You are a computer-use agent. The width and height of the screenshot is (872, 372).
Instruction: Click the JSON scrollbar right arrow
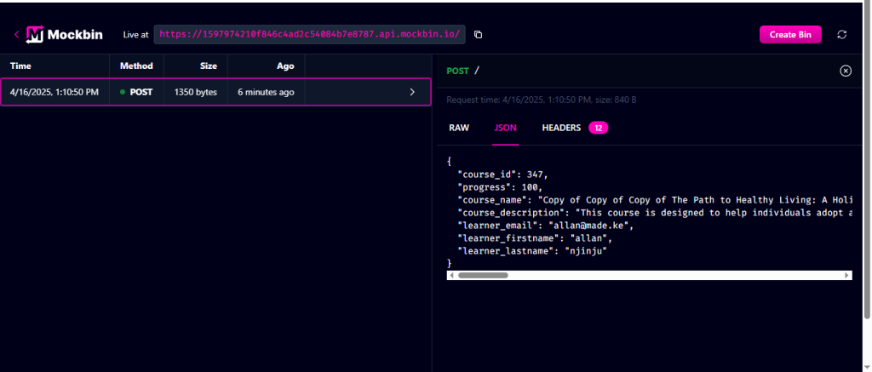(x=847, y=275)
